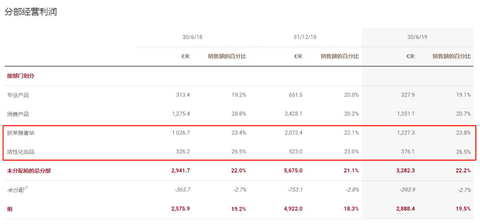Click the 专业产品 row label

click(x=18, y=95)
